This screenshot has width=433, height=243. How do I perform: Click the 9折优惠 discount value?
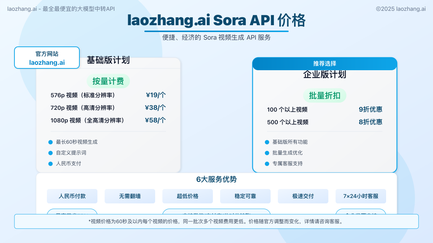coord(371,109)
